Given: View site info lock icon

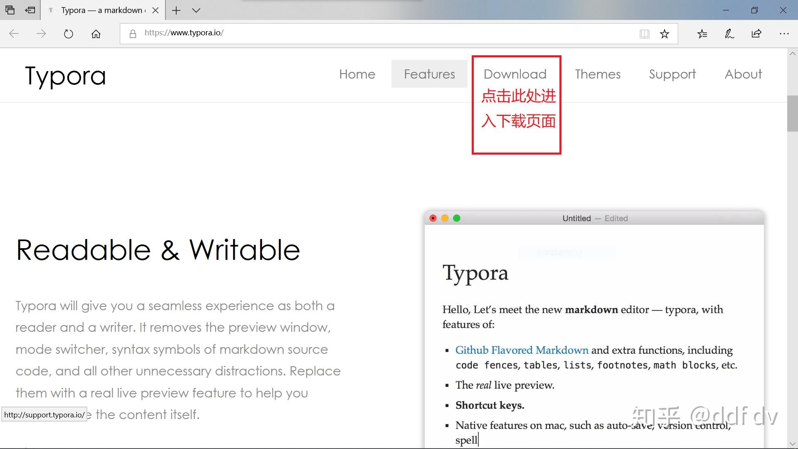Looking at the screenshot, I should tap(133, 34).
